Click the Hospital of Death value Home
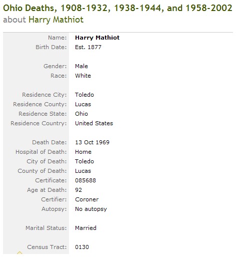Screen dimensions: 237x257 point(83,152)
